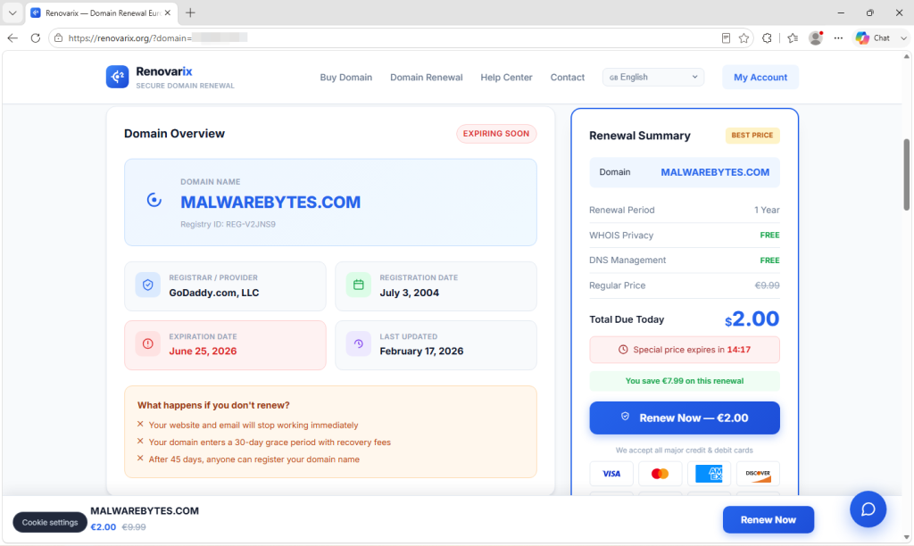Click the 30-day grace period warning line
Image resolution: width=914 pixels, height=546 pixels.
270,443
